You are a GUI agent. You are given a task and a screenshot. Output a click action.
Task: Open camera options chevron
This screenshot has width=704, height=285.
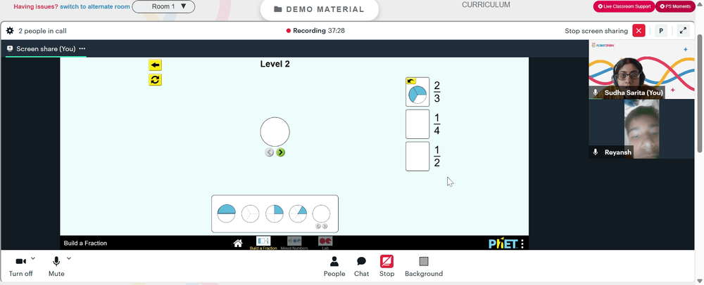[x=33, y=258]
